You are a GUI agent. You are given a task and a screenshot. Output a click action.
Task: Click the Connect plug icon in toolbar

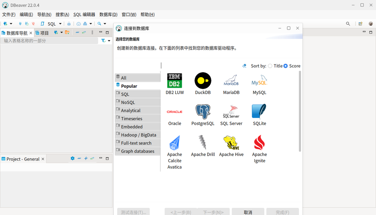point(20,24)
